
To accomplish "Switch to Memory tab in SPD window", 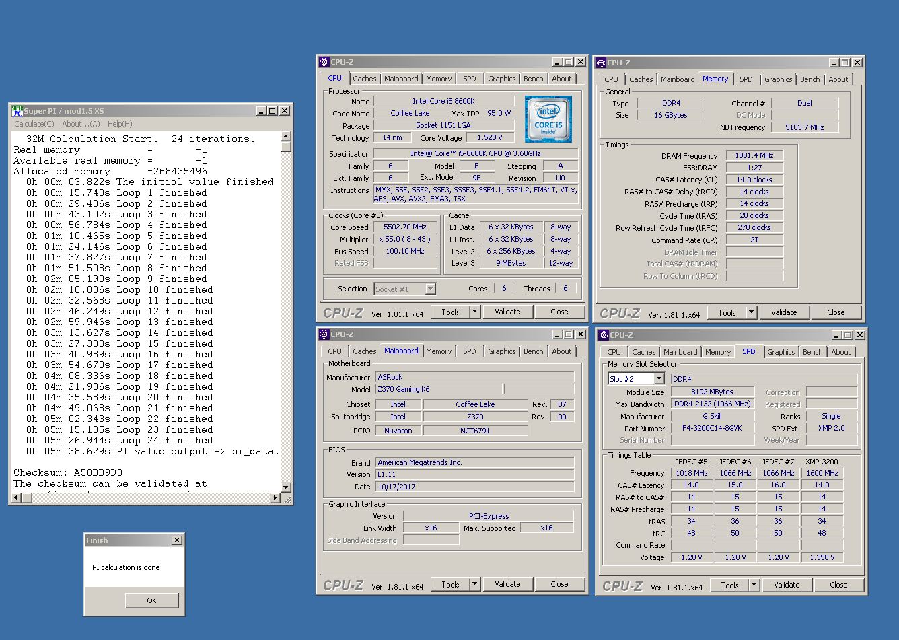I will (x=718, y=352).
